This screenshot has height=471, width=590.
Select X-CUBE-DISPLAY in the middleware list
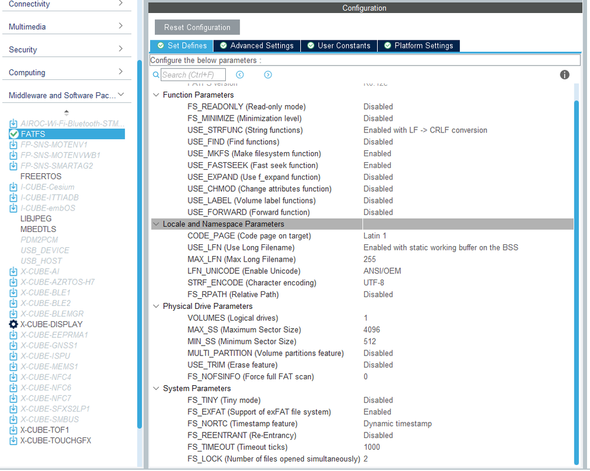51,324
